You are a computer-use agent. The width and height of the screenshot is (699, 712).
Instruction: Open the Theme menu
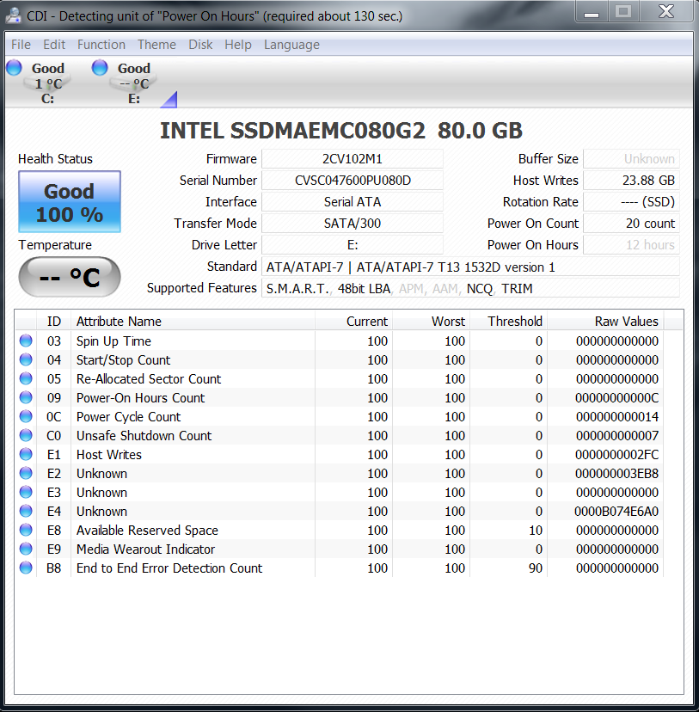click(x=156, y=45)
